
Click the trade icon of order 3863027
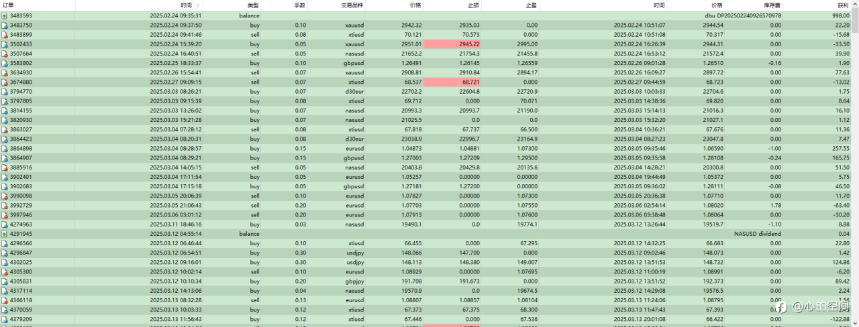[x=4, y=129]
